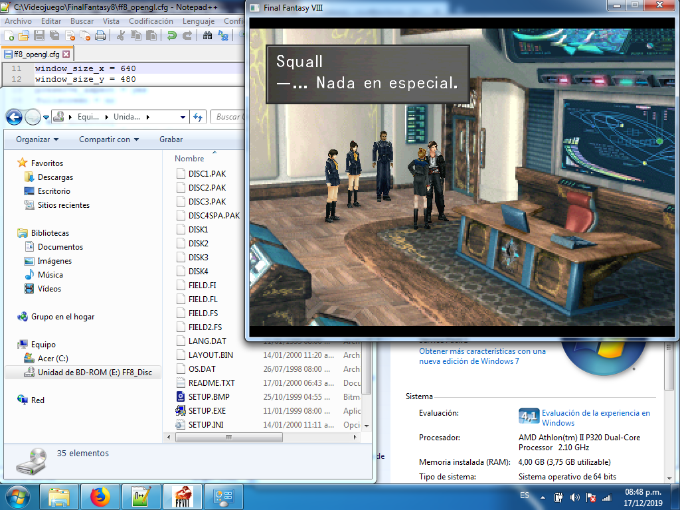Click the Buscar search field in Explorer
680x510 pixels.
click(228, 117)
